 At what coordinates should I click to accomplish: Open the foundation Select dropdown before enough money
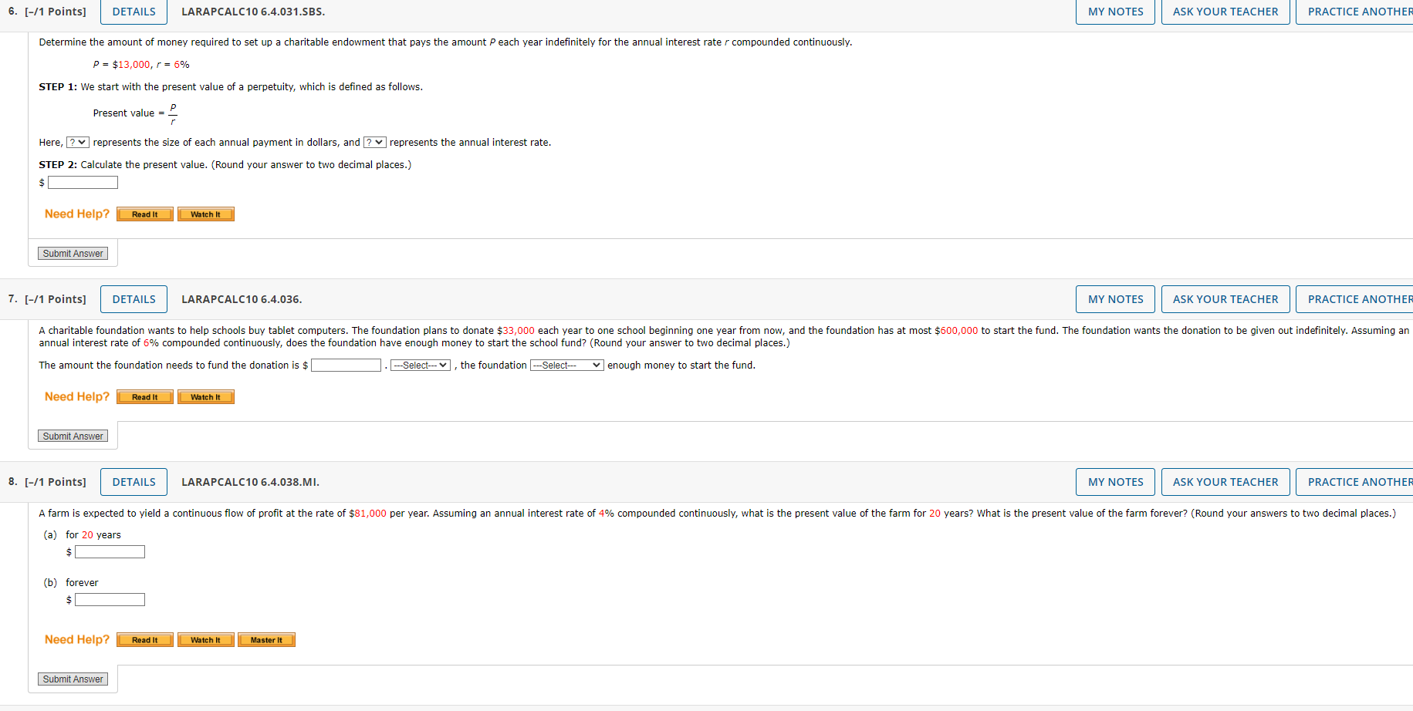click(566, 365)
